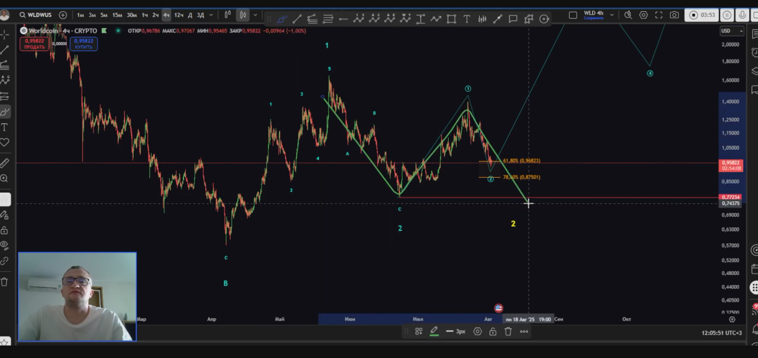Take a chart snapshot with camera icon
This screenshot has width=758, height=358.
674,15
